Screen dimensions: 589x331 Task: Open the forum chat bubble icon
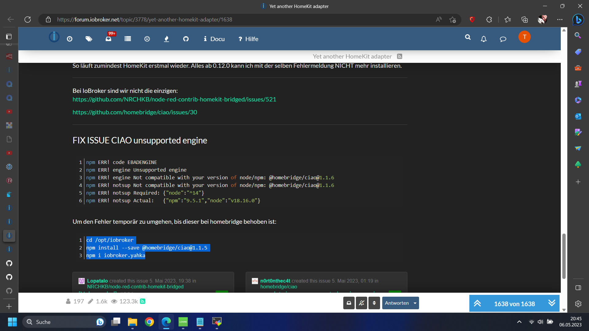(x=503, y=39)
